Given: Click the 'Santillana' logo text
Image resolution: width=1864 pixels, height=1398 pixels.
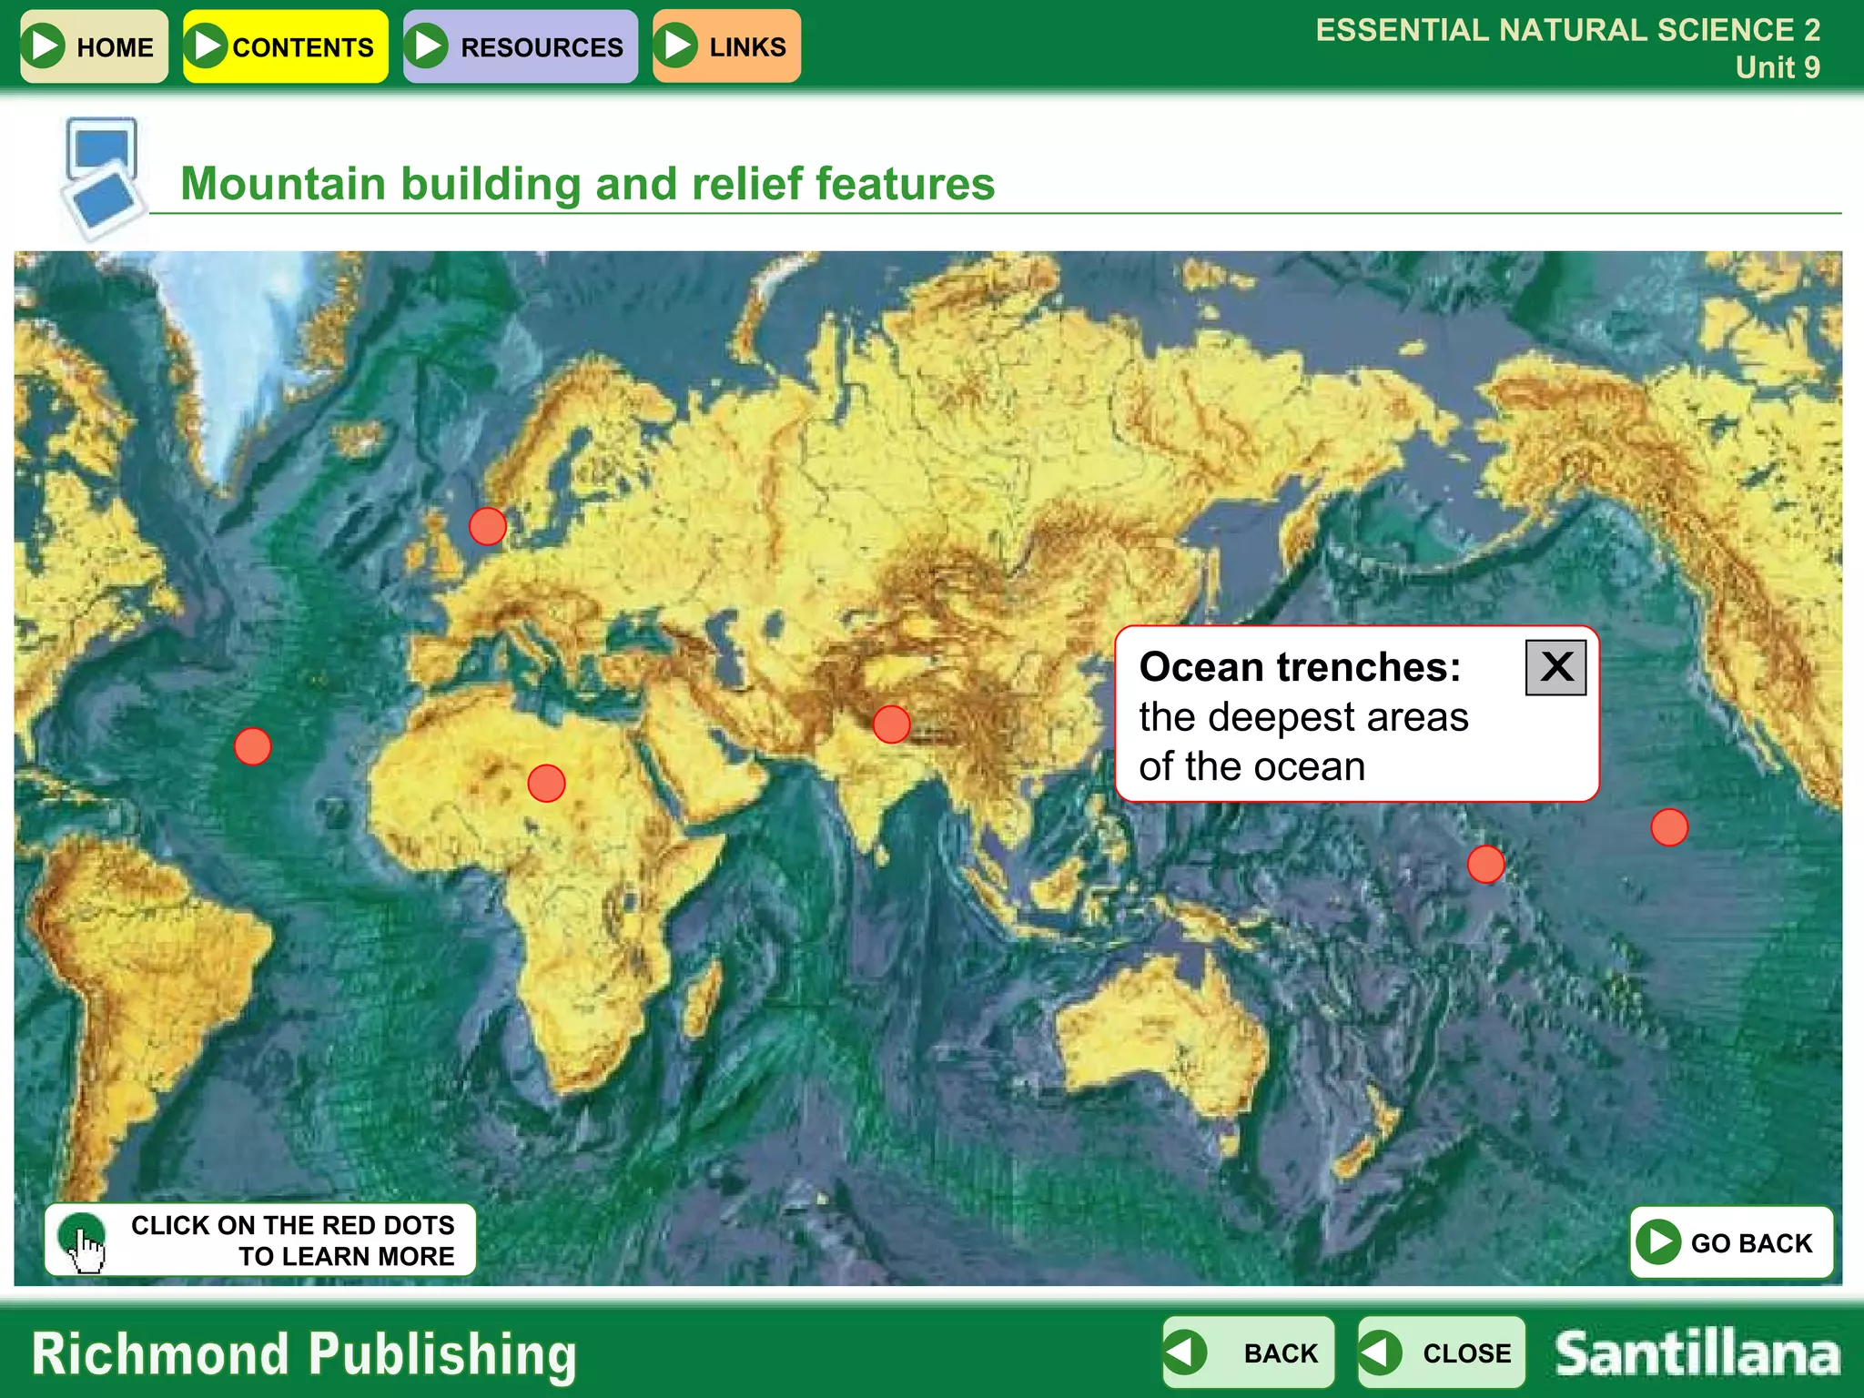Looking at the screenshot, I should 1697,1353.
